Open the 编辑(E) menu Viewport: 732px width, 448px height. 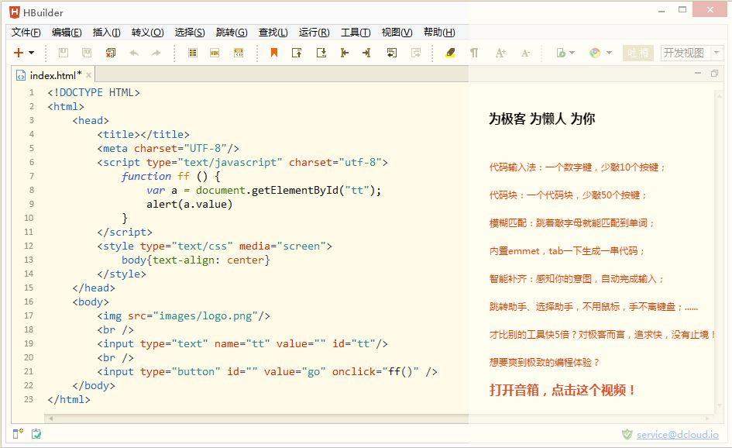[67, 33]
